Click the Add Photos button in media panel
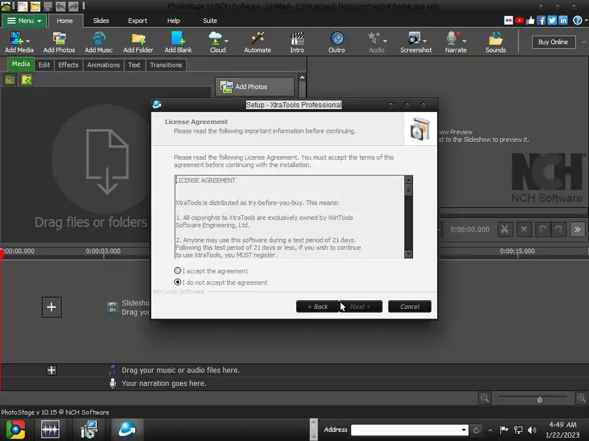Viewport: 589px width, 441px height. (x=255, y=87)
